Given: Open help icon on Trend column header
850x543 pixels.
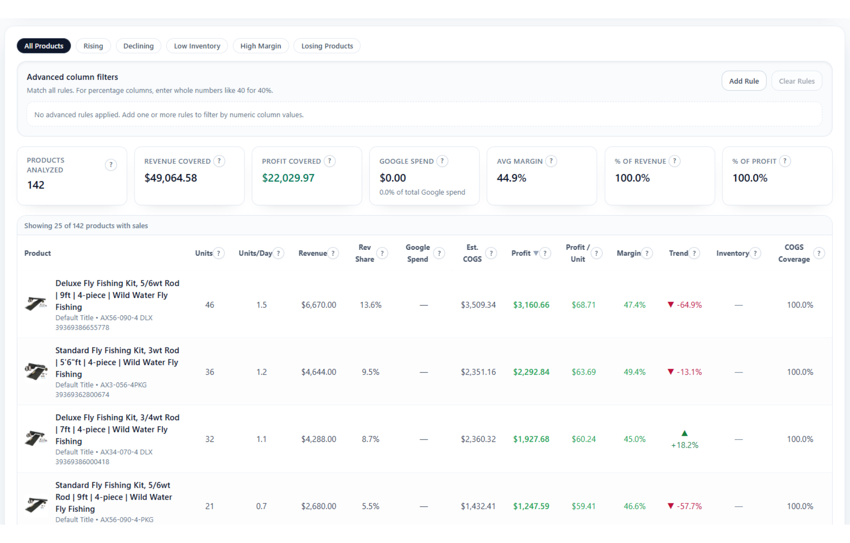Looking at the screenshot, I should tap(694, 253).
